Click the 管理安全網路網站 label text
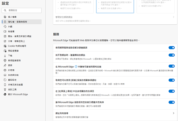178x121 pixels. (x=64, y=17)
